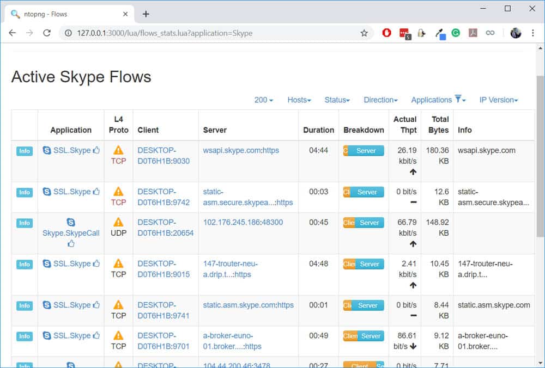This screenshot has height=368, width=545.
Task: Open server 102.176.245.186:48300 link
Action: pos(243,222)
